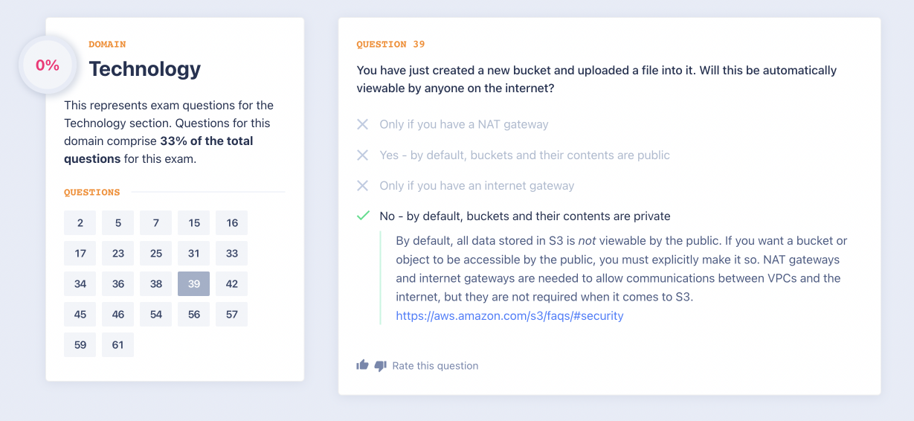Click the thumbs down rating icon
914x421 pixels.
(x=380, y=366)
